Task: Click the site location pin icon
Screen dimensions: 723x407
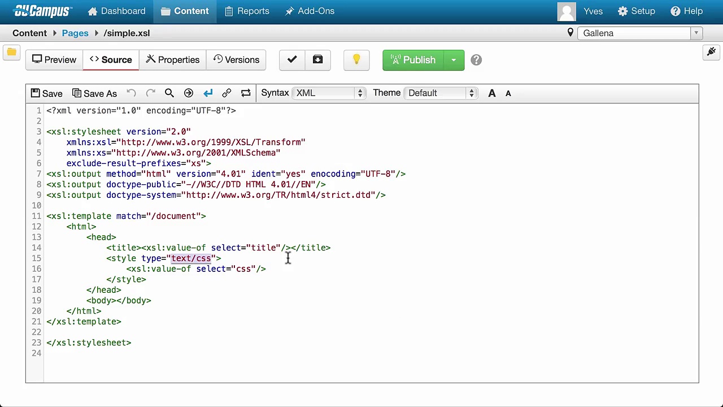Action: pyautogui.click(x=570, y=33)
